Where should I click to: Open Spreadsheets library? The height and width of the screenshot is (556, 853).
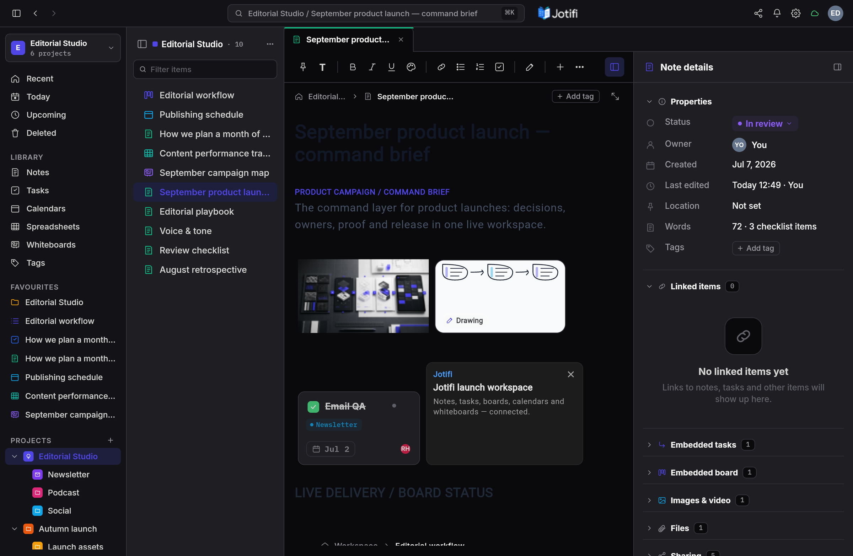click(63, 226)
